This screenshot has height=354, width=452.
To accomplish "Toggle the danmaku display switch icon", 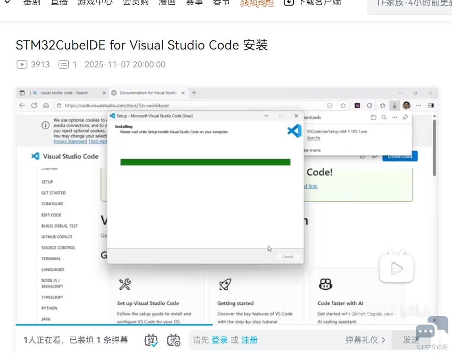I will [x=151, y=340].
